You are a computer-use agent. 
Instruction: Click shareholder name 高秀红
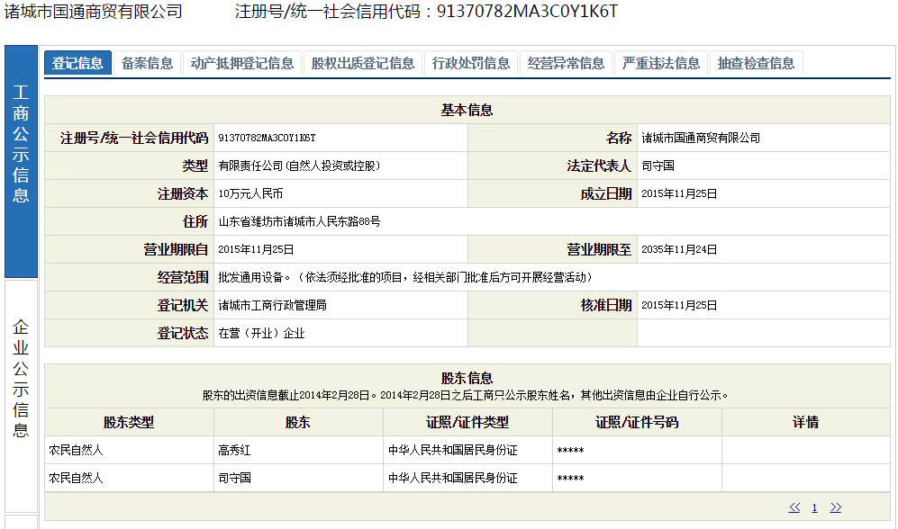(235, 450)
